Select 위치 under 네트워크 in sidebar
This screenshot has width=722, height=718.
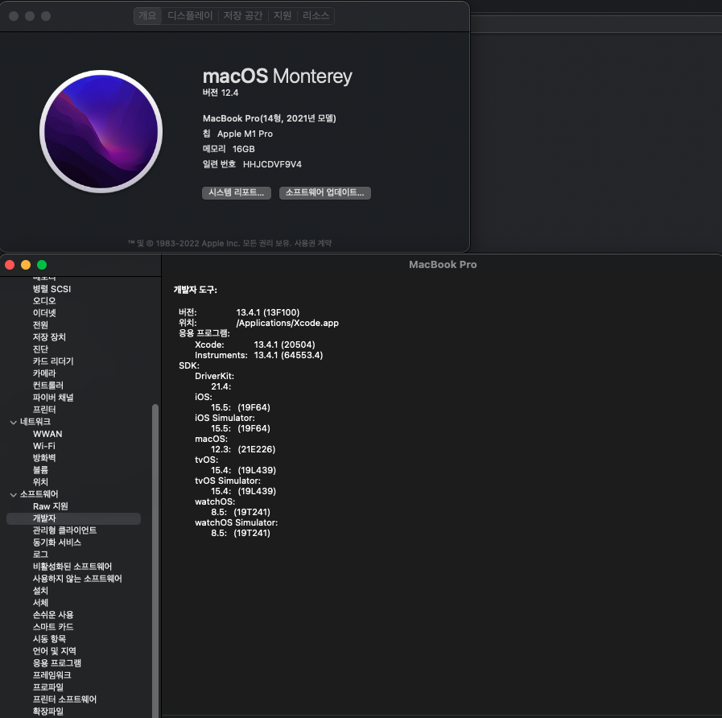click(40, 481)
